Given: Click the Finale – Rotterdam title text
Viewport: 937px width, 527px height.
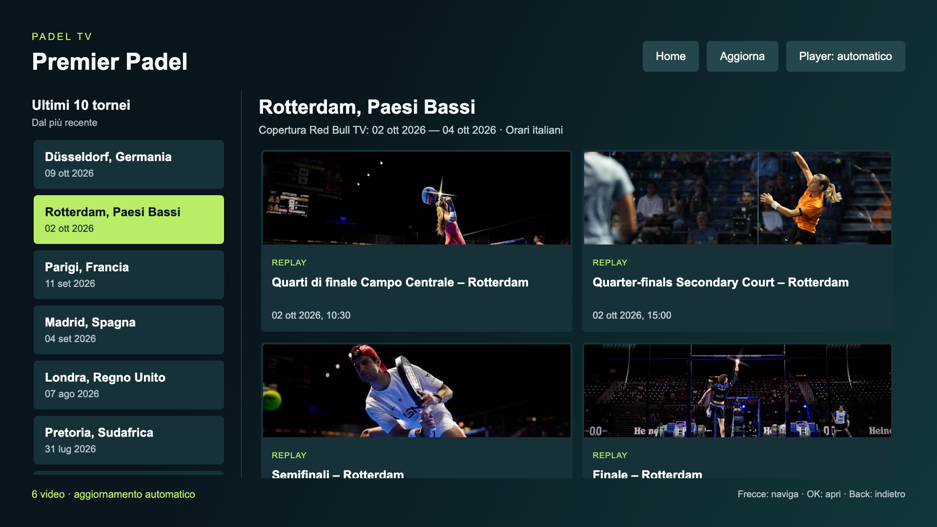Looking at the screenshot, I should (x=647, y=474).
